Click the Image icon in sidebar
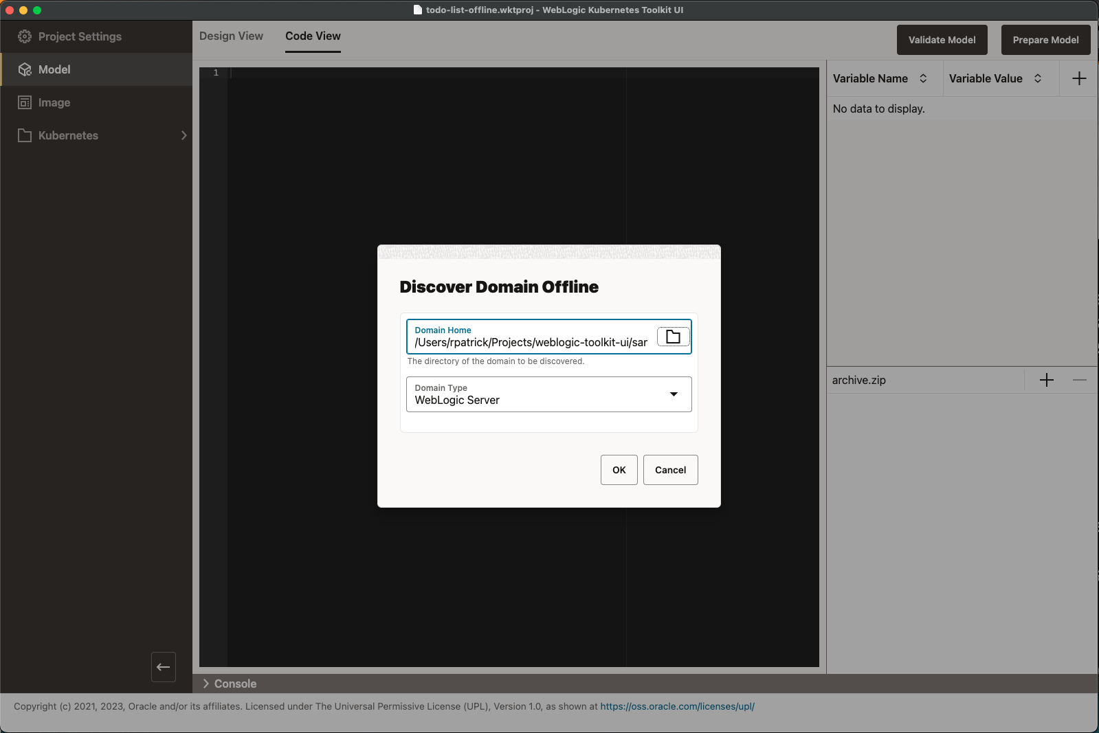Screen dimensions: 1099x733 [25, 102]
